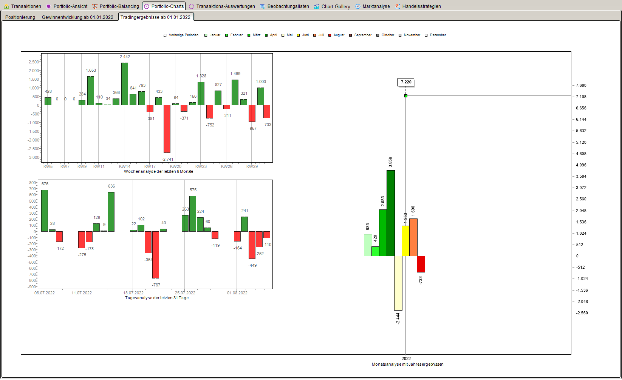Click the daily bar labeled -767
Viewport: 622px width, 380px height.
156,255
